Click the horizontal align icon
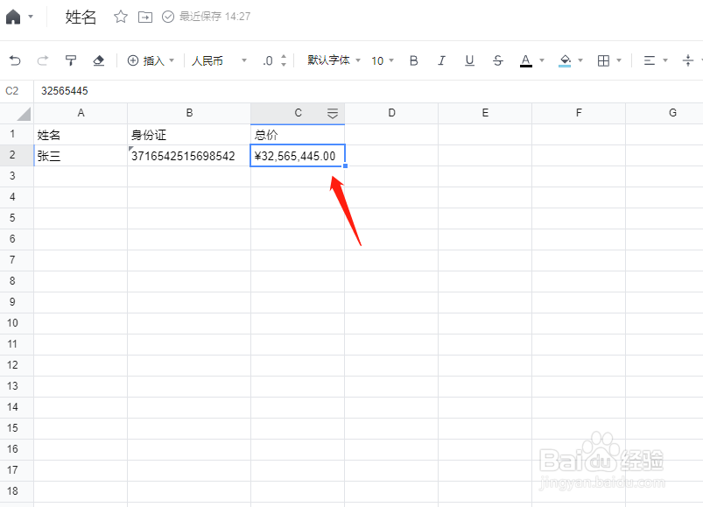Screen dimensions: 703x507 (650, 60)
